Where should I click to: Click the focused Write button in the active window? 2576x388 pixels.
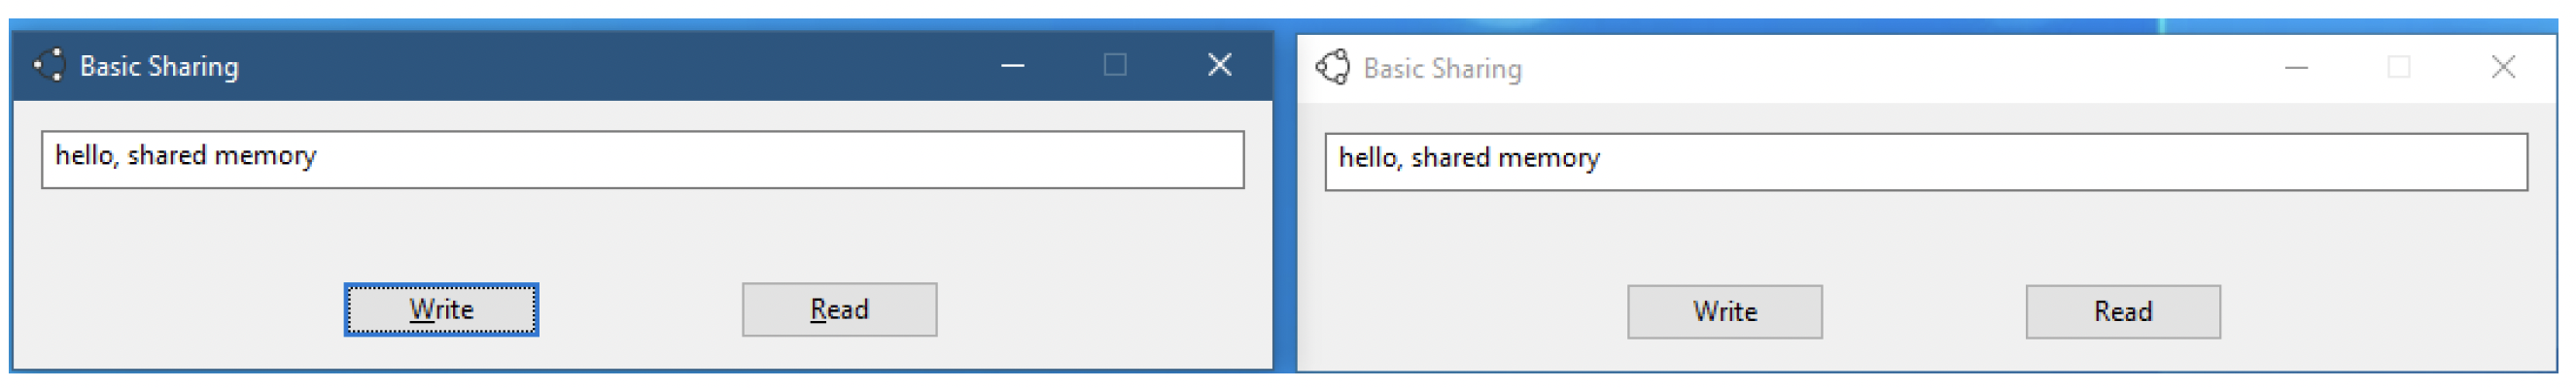[x=441, y=310]
